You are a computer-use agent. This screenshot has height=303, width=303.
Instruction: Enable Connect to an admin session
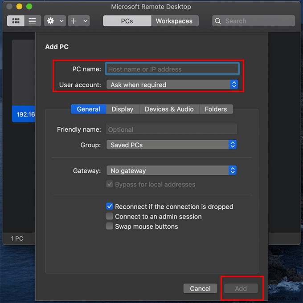click(x=110, y=216)
